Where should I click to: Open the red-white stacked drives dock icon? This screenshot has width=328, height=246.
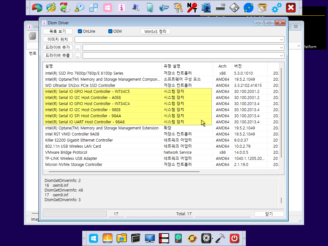164,238
